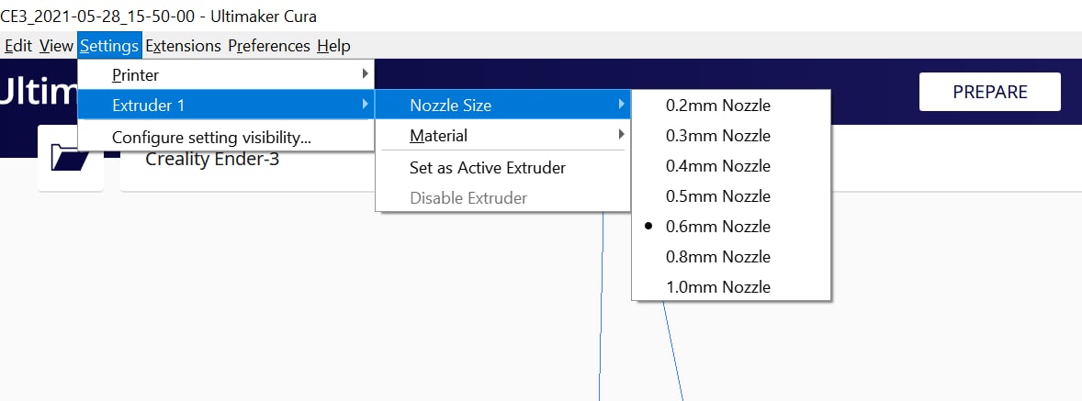Select the 0.3mm Nozzle option
The height and width of the screenshot is (401, 1082).
tap(731, 136)
